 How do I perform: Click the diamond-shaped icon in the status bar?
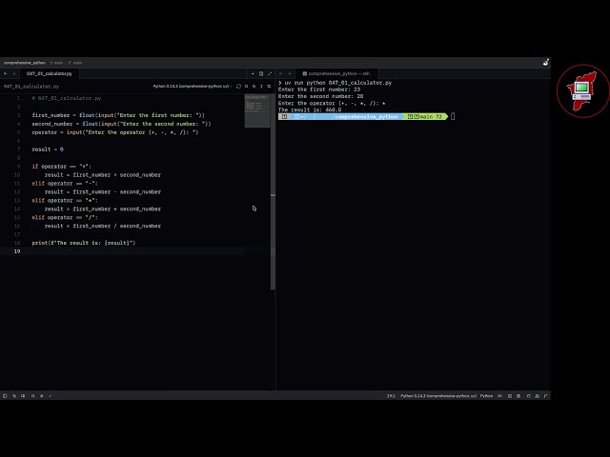pyautogui.click(x=42, y=396)
